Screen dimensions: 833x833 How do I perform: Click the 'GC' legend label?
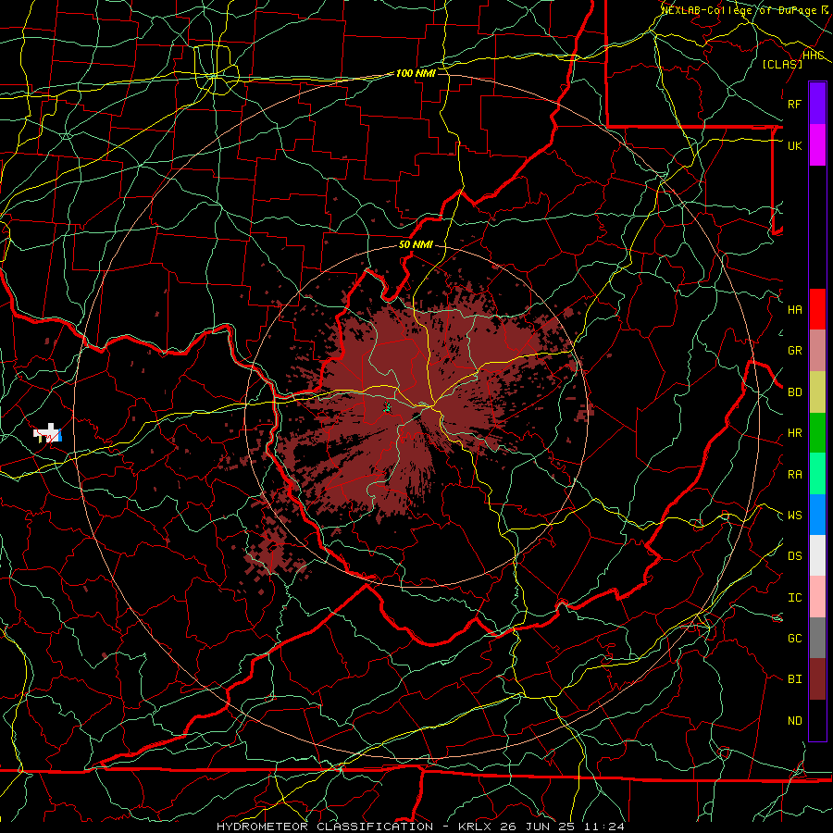click(x=794, y=639)
